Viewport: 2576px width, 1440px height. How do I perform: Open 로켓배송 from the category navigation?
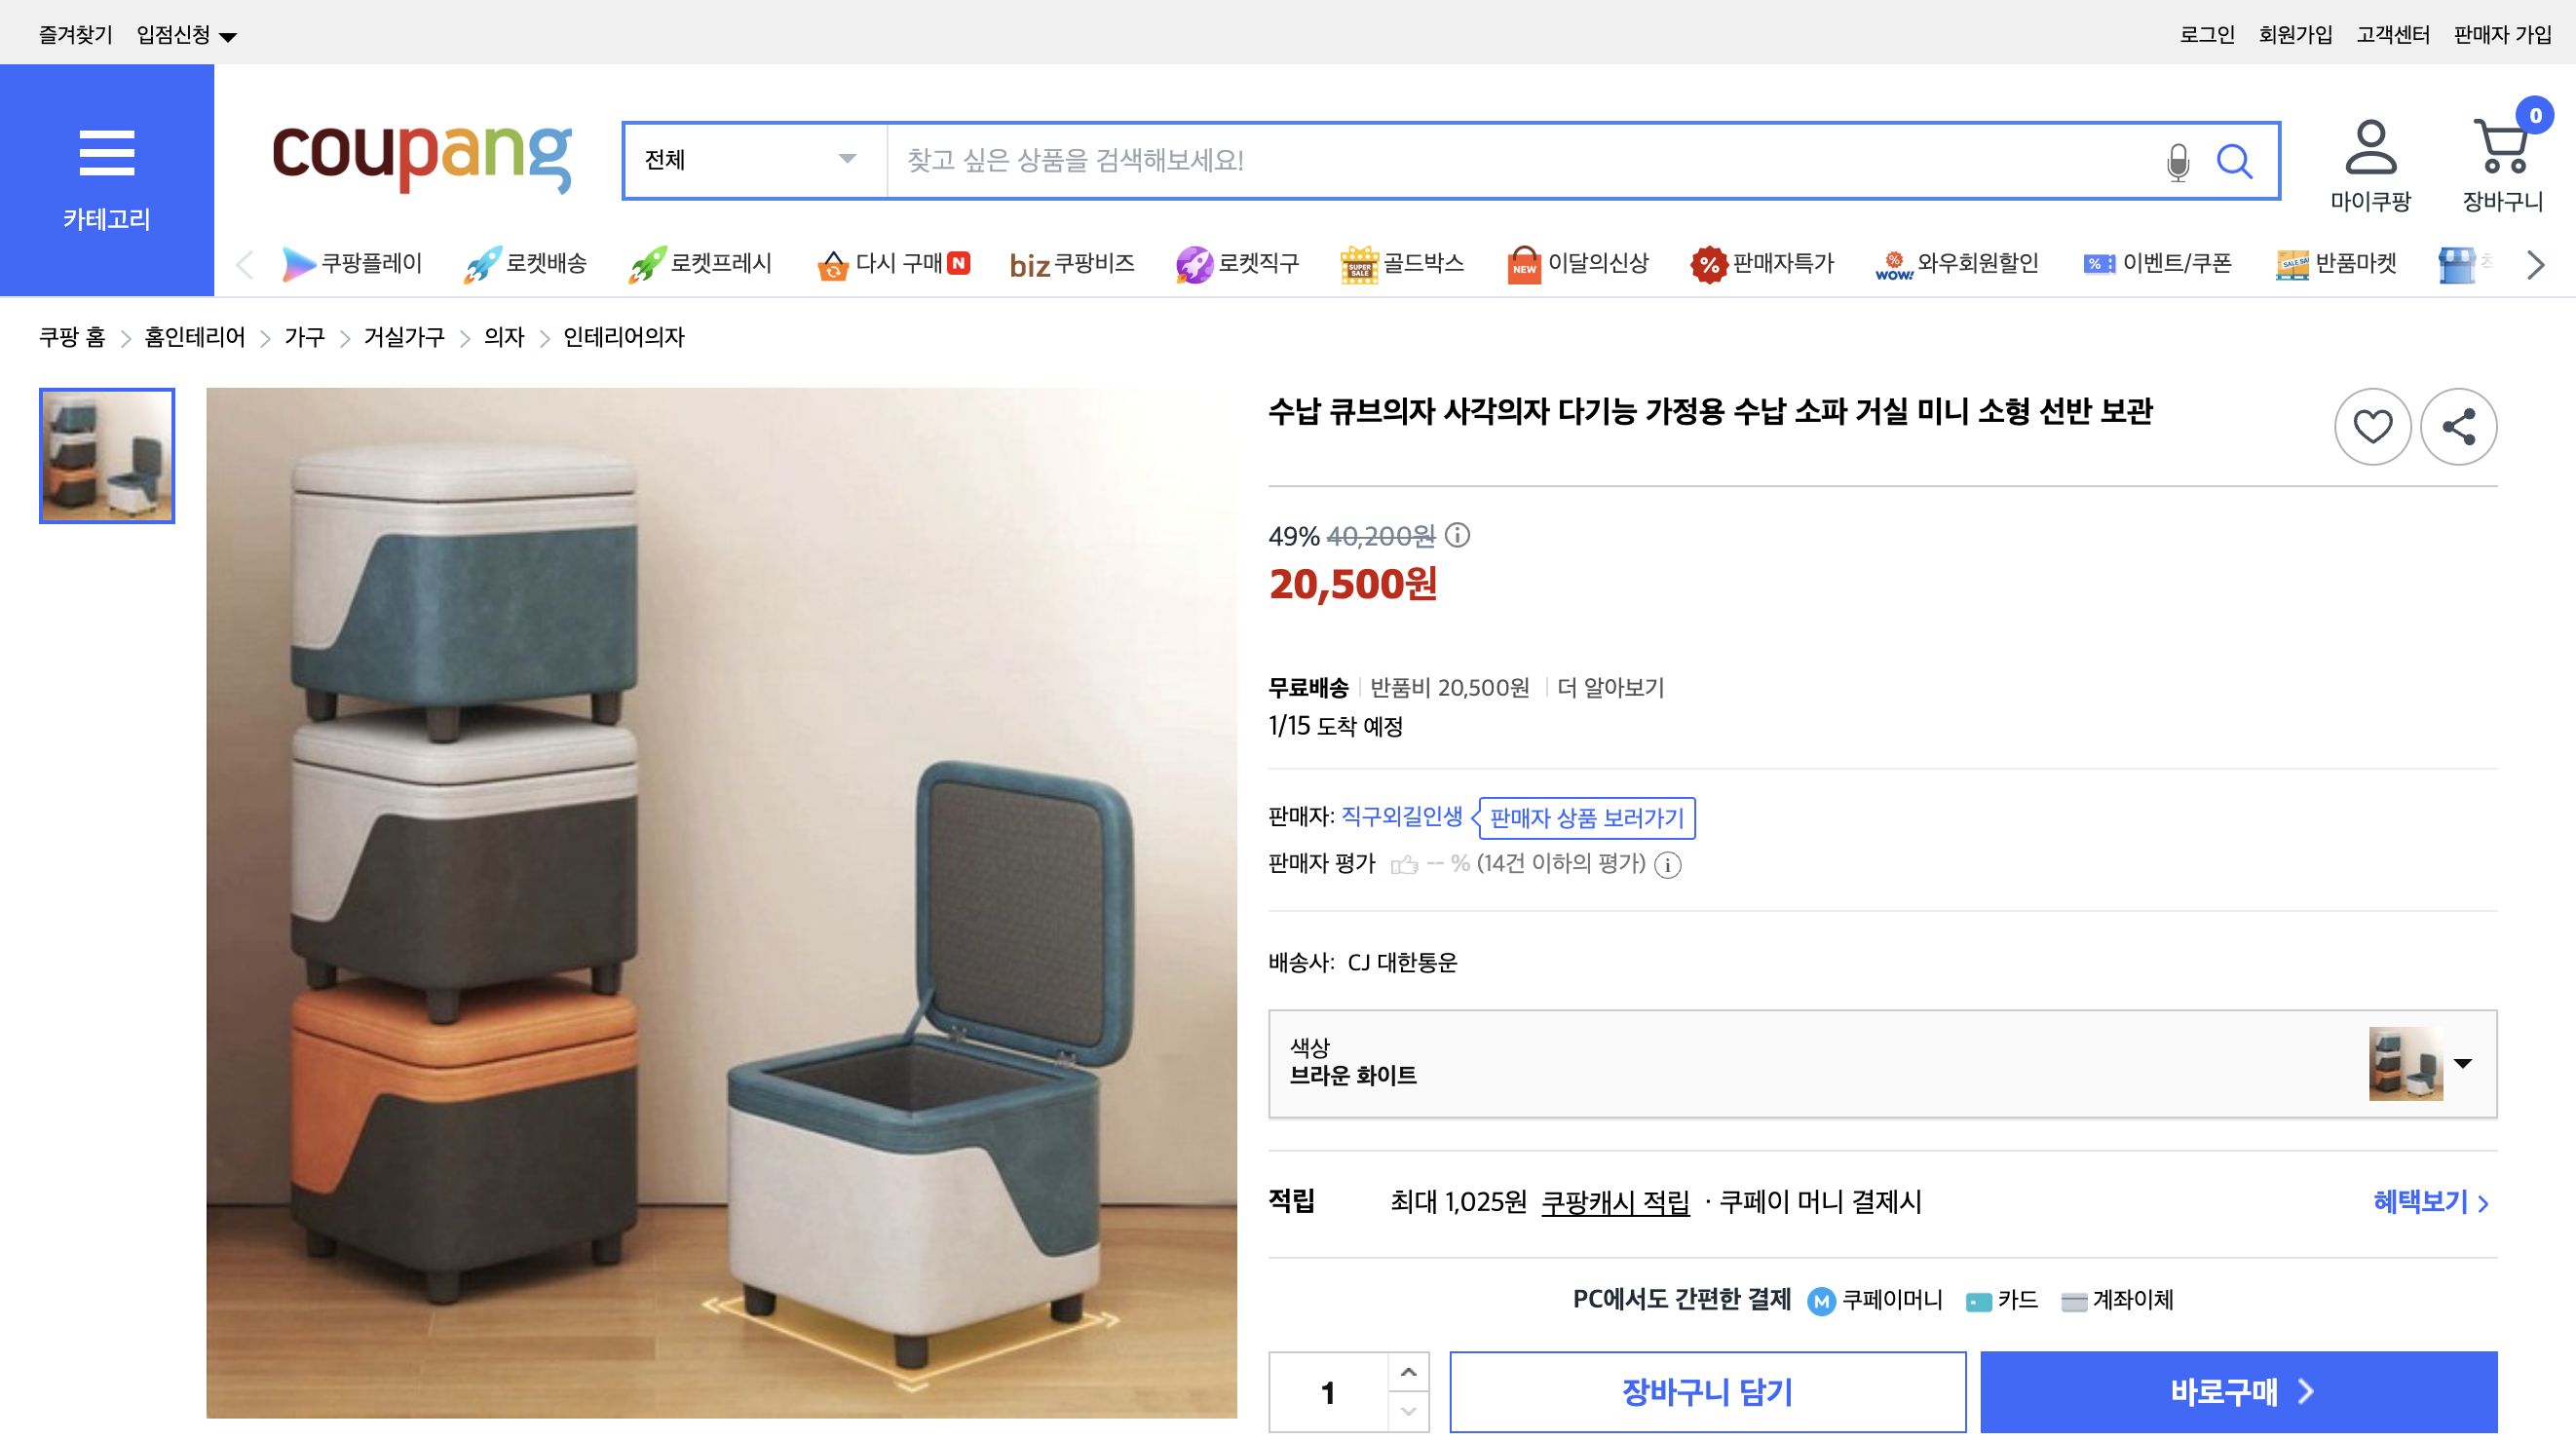[527, 263]
